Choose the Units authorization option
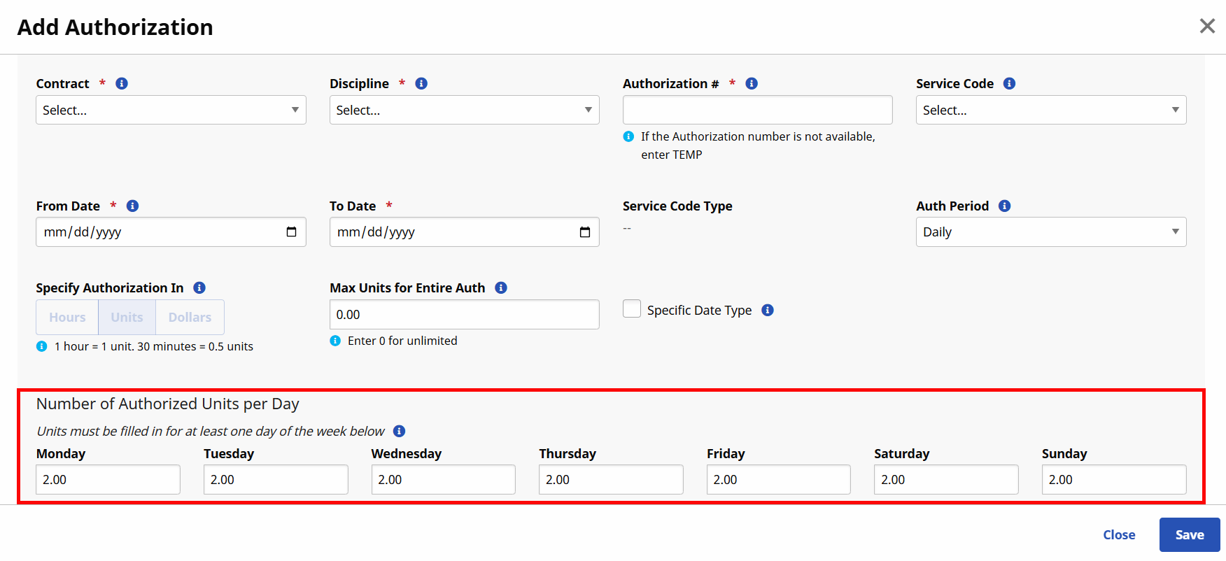The height and width of the screenshot is (561, 1226). (x=127, y=318)
